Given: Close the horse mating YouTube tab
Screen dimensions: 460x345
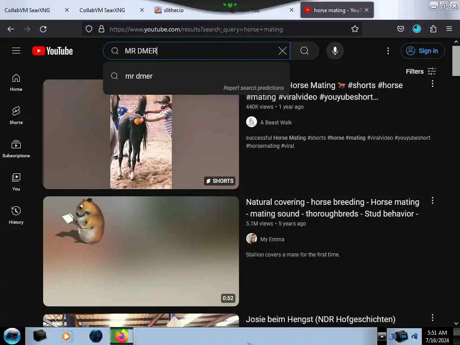Looking at the screenshot, I should (367, 10).
